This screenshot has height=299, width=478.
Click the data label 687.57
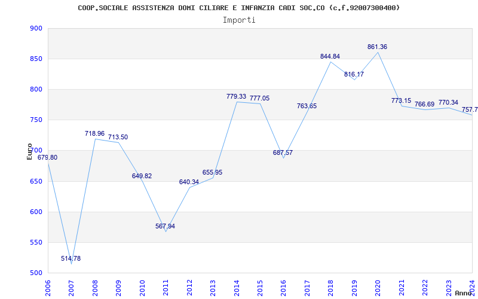[283, 152]
